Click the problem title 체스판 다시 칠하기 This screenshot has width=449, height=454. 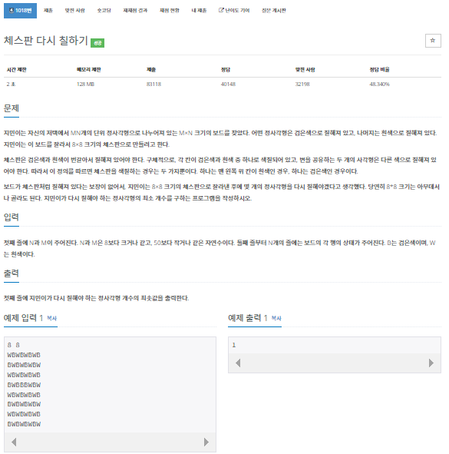[46, 41]
